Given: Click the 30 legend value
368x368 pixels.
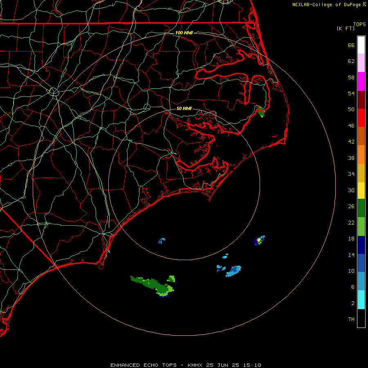Looking at the screenshot, I should coord(351,190).
